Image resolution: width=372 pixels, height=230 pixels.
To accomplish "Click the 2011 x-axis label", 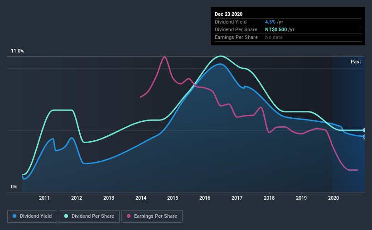I will pyautogui.click(x=44, y=198).
